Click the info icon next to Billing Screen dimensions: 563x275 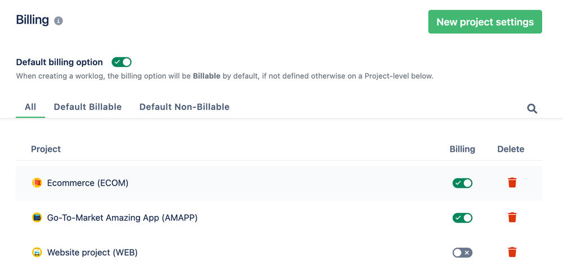coord(59,21)
